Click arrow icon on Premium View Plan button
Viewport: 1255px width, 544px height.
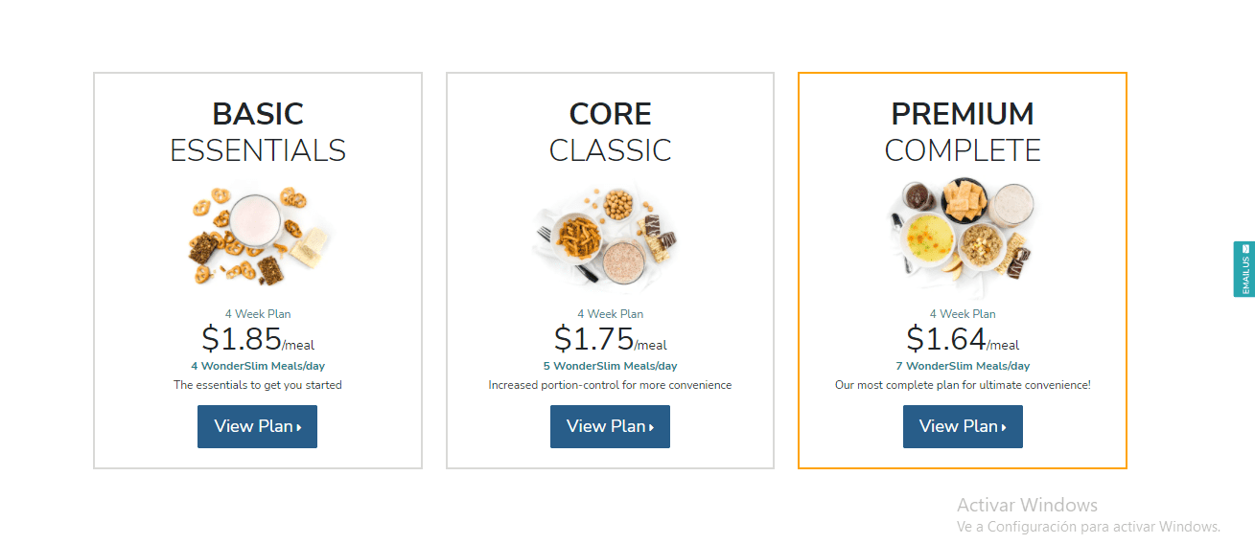click(1004, 428)
